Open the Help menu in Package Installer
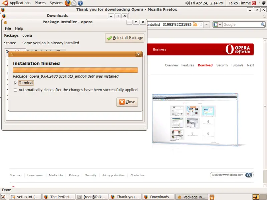Screen dimensions: 267x200 (x=19, y=28)
